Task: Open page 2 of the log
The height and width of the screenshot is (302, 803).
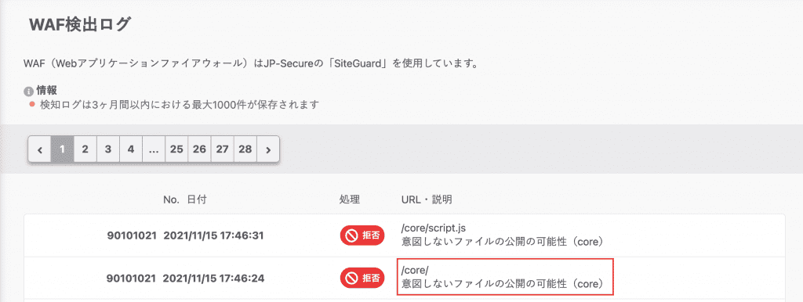Action: click(x=85, y=149)
